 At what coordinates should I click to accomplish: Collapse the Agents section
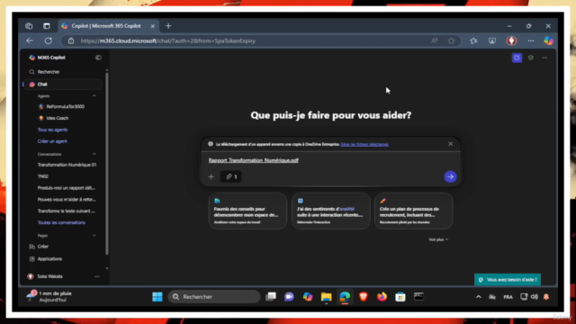[x=94, y=96]
